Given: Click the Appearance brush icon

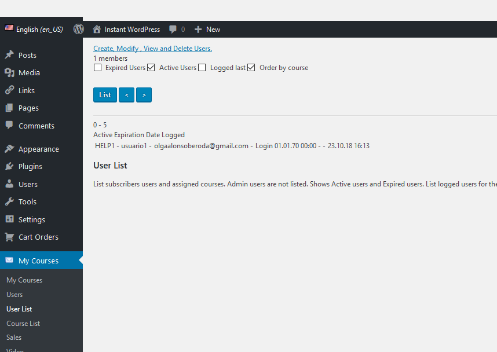Looking at the screenshot, I should [x=9, y=148].
